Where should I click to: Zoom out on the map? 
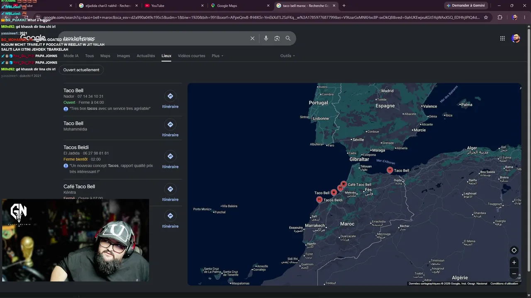(514, 274)
